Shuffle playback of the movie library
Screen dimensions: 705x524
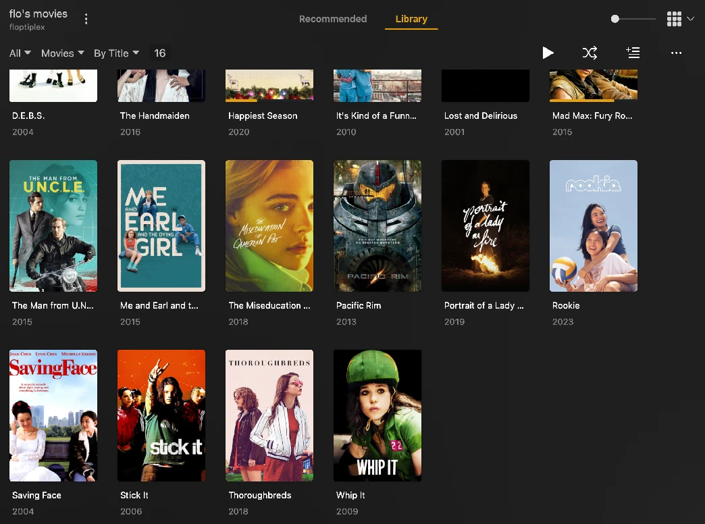click(x=590, y=53)
